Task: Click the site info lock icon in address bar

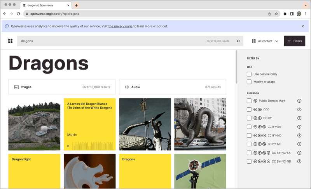Action: [x=27, y=14]
